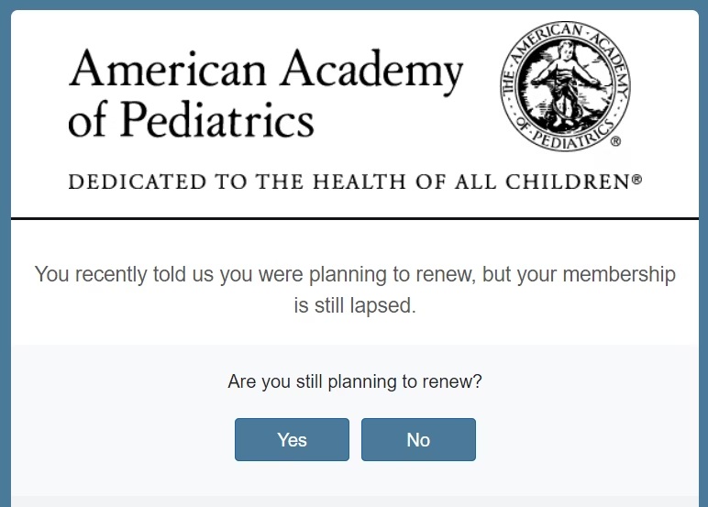Decline renewal with the No button
The image size is (708, 507).
[x=418, y=439]
